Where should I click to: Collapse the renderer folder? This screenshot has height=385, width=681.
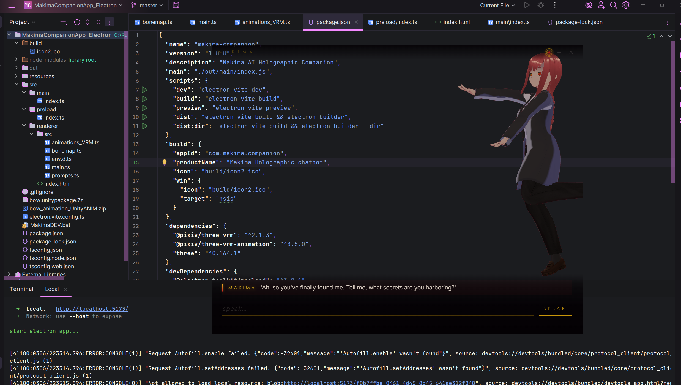point(24,126)
